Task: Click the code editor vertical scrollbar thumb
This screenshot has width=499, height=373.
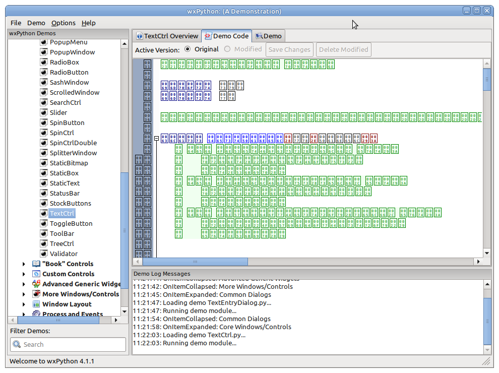Action: [x=486, y=80]
